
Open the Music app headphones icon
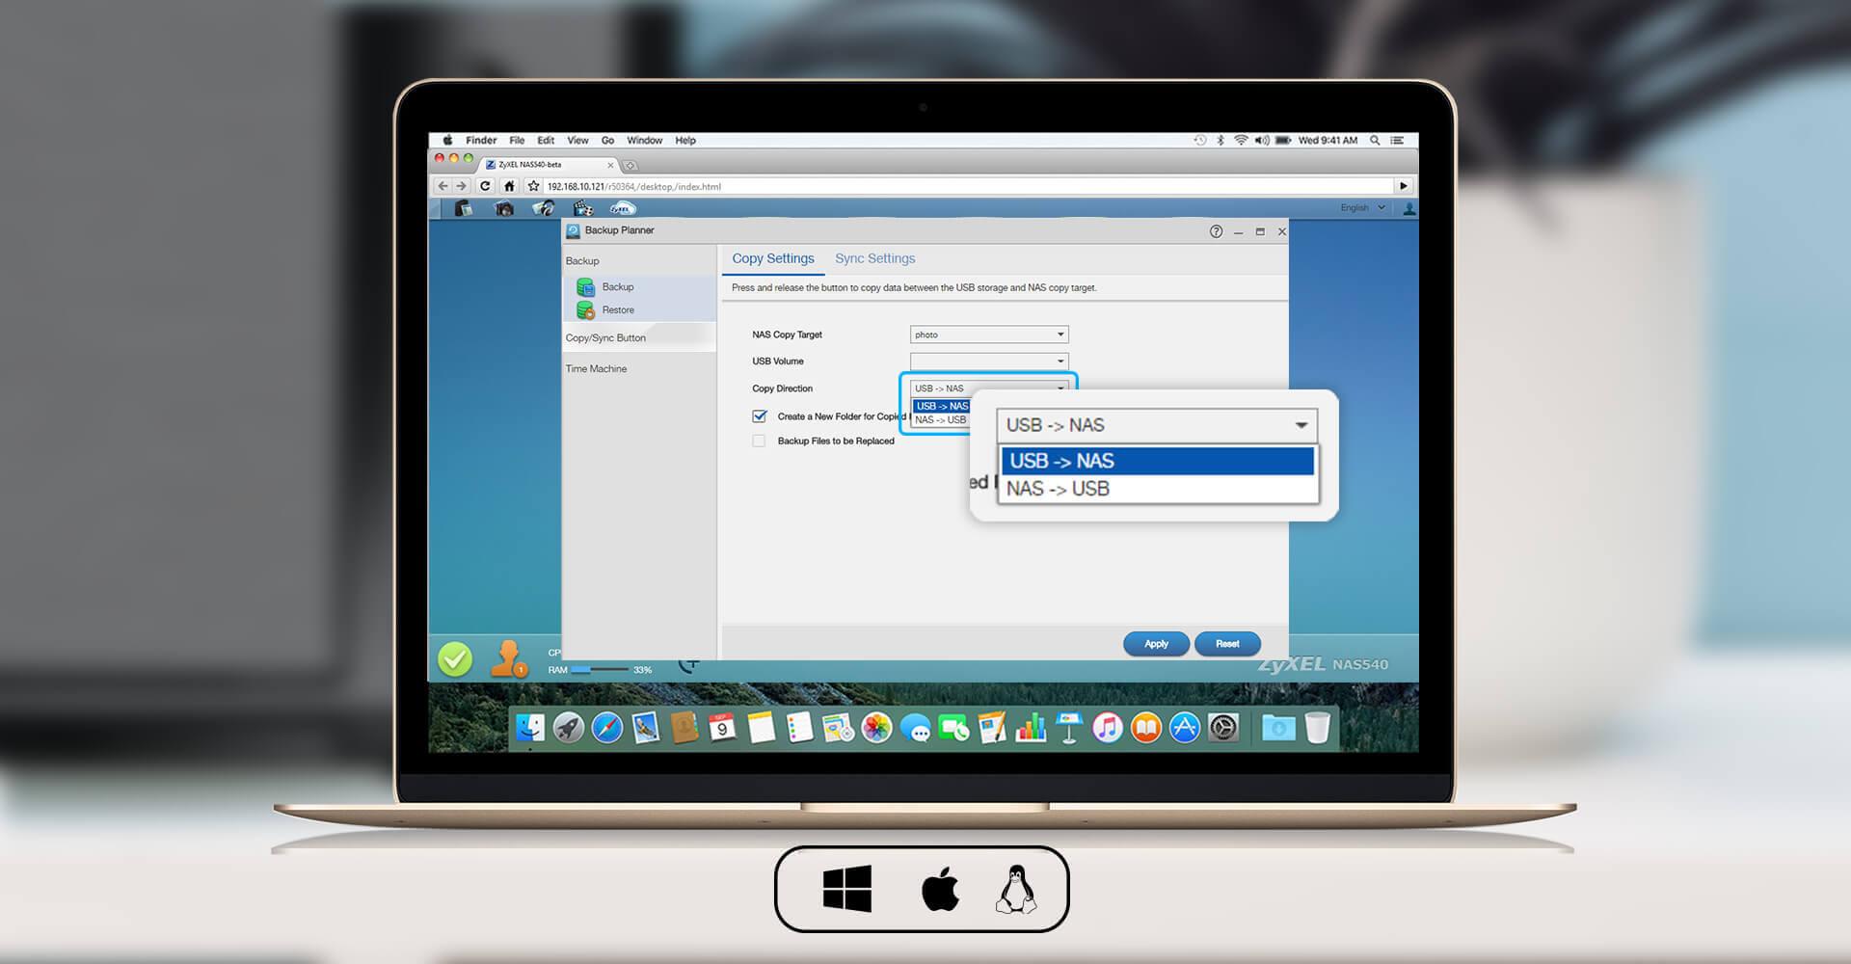click(x=544, y=208)
